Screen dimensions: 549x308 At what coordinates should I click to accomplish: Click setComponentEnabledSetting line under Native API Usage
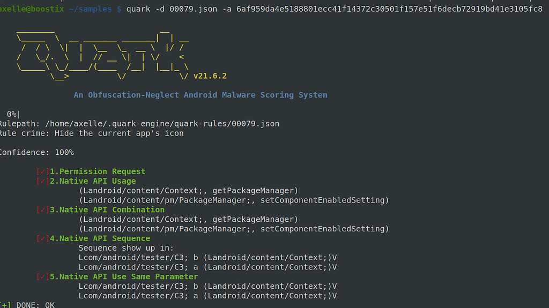click(234, 200)
